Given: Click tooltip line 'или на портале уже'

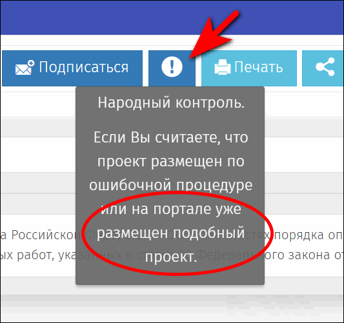Looking at the screenshot, I should (171, 210).
